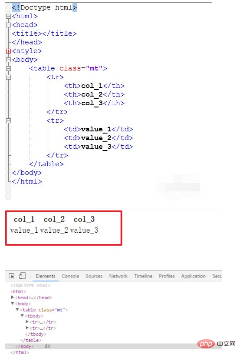This screenshot has height=358, width=240.
Task: Click the th col_2 code line
Action: (94, 94)
